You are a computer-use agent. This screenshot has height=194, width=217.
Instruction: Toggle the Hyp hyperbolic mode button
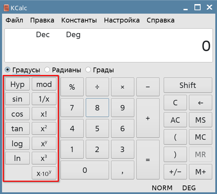[17, 85]
